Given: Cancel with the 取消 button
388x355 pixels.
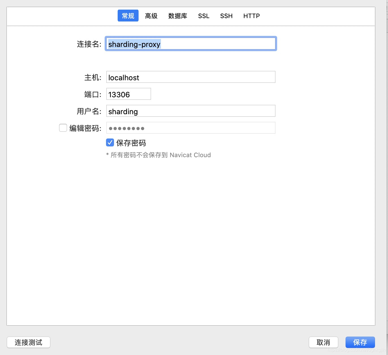Looking at the screenshot, I should tap(324, 342).
